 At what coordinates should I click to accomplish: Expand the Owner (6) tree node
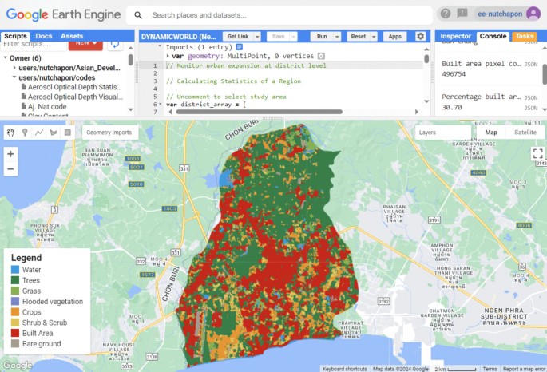pos(6,57)
